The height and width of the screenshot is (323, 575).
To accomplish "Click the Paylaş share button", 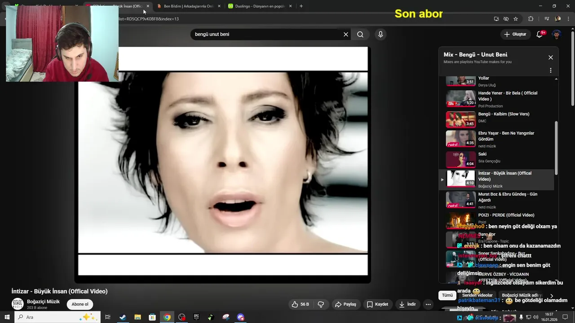I will [345, 304].
